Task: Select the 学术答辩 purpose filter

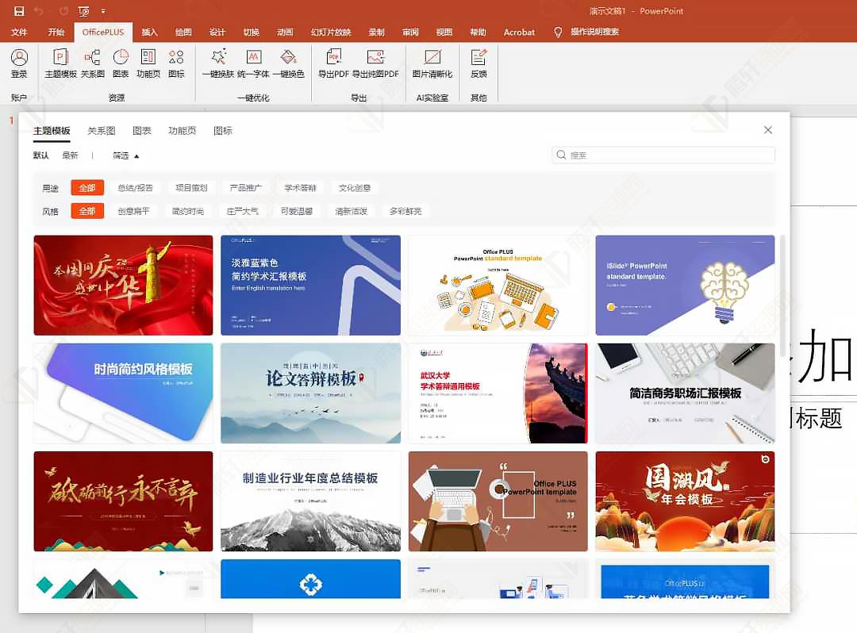Action: click(299, 187)
